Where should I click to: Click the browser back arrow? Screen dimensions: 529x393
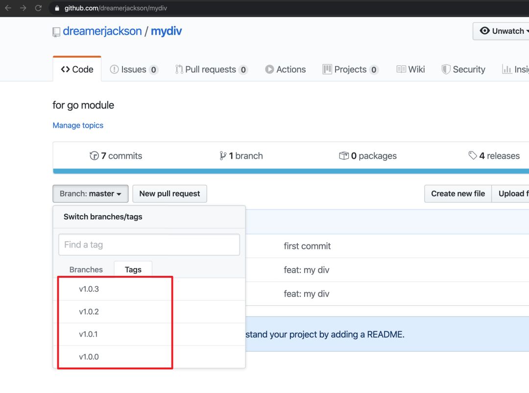tap(8, 8)
